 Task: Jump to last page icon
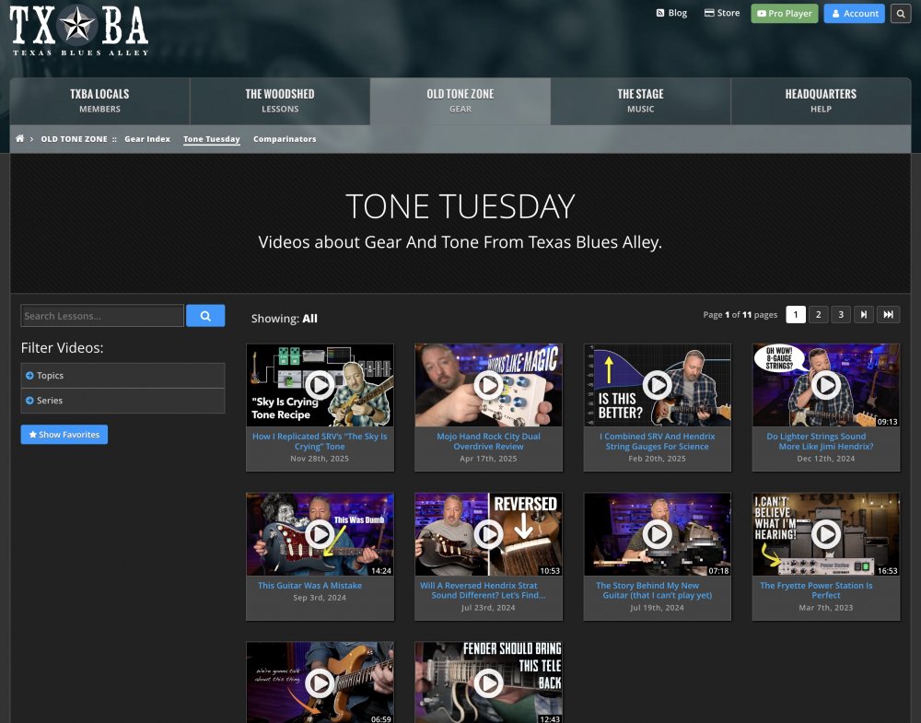(888, 315)
